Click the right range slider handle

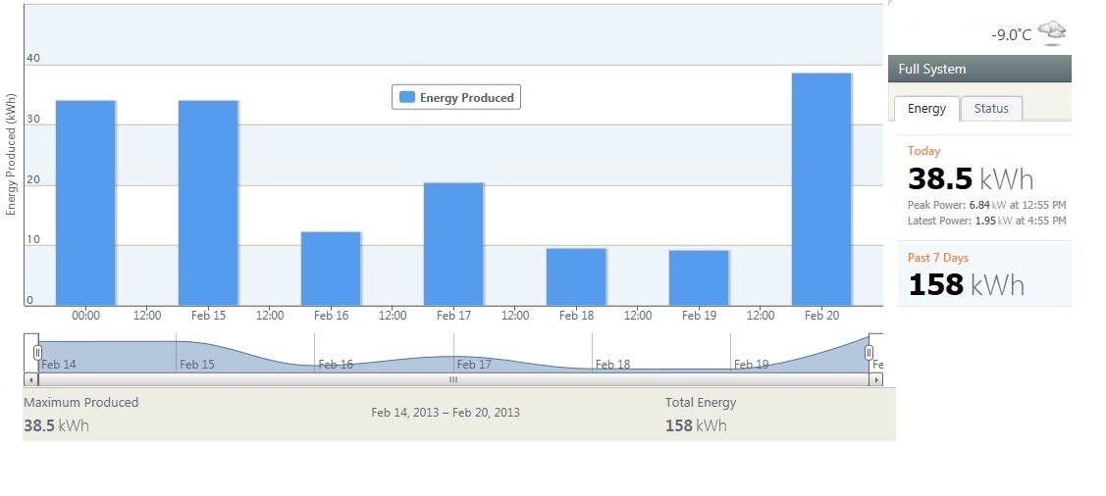[869, 352]
